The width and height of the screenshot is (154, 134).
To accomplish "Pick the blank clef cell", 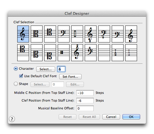I will click(x=104, y=53).
